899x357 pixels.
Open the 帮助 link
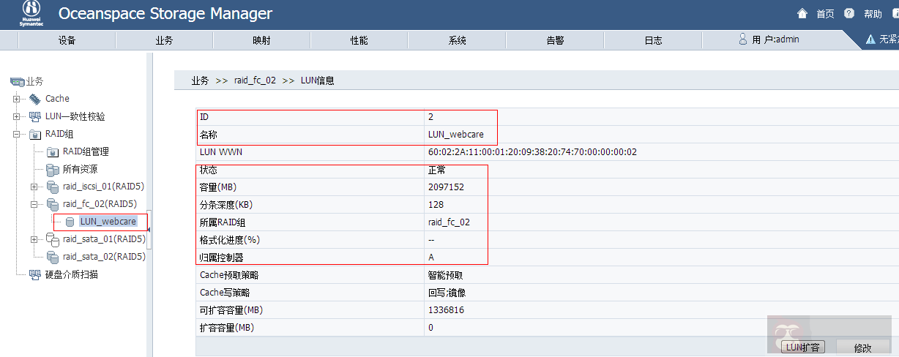(873, 14)
